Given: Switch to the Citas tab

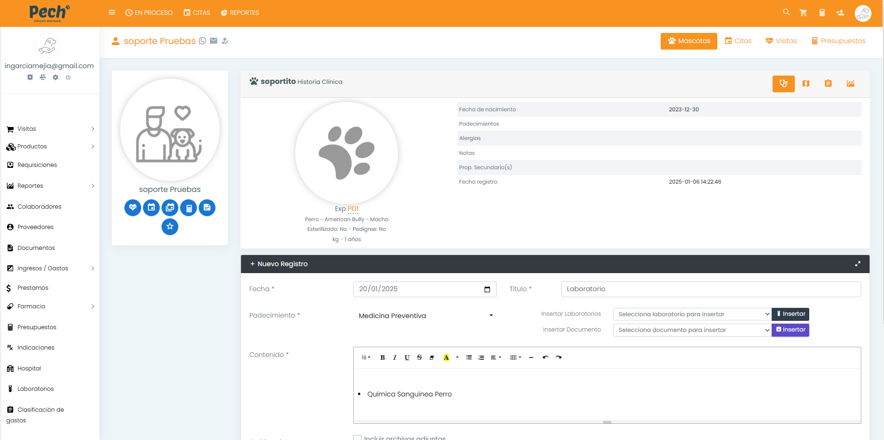Looking at the screenshot, I should [x=738, y=41].
